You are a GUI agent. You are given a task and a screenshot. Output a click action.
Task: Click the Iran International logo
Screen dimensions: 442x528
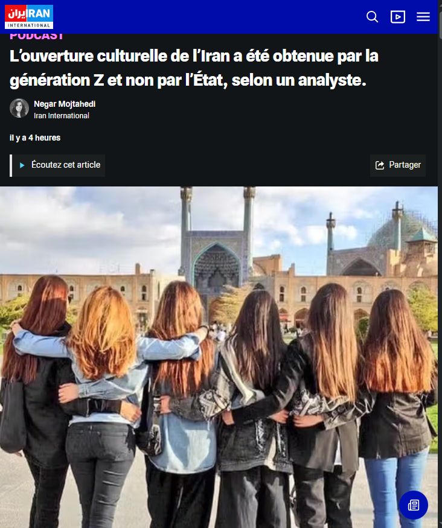pos(29,17)
